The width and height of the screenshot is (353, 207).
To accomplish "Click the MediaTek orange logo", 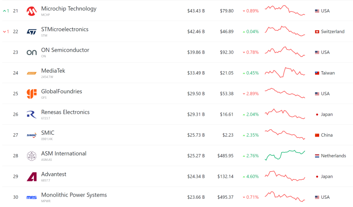I will point(32,73).
